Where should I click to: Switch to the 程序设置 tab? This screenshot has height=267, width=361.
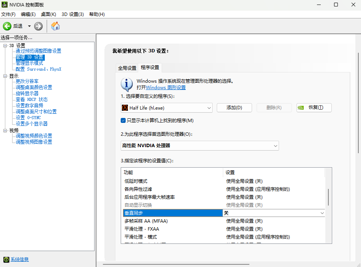click(150, 68)
